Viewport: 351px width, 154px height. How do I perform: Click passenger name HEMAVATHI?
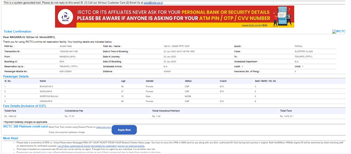click(x=46, y=101)
